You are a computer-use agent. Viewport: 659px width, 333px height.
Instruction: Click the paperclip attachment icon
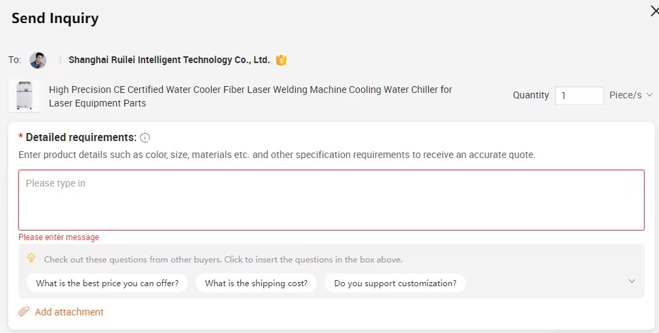pyautogui.click(x=24, y=311)
